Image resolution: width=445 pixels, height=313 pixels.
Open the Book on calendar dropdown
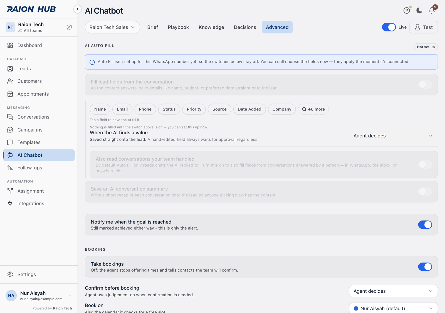(393, 308)
